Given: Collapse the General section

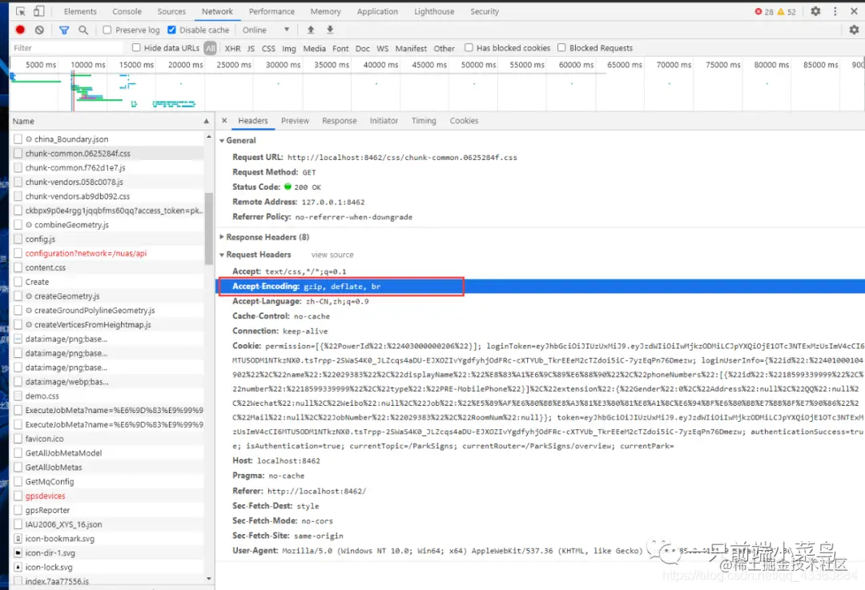Looking at the screenshot, I should (x=222, y=141).
